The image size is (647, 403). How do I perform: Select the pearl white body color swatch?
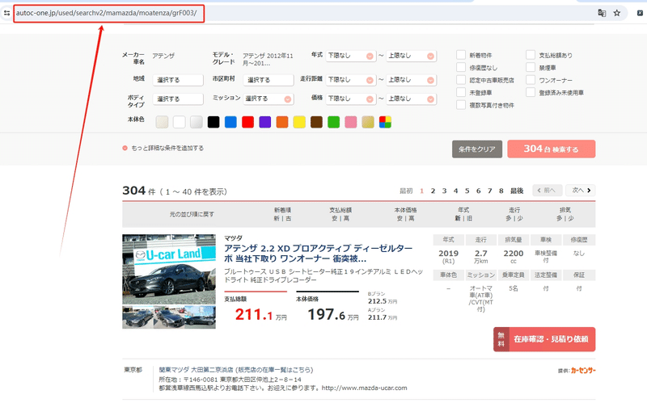point(162,122)
